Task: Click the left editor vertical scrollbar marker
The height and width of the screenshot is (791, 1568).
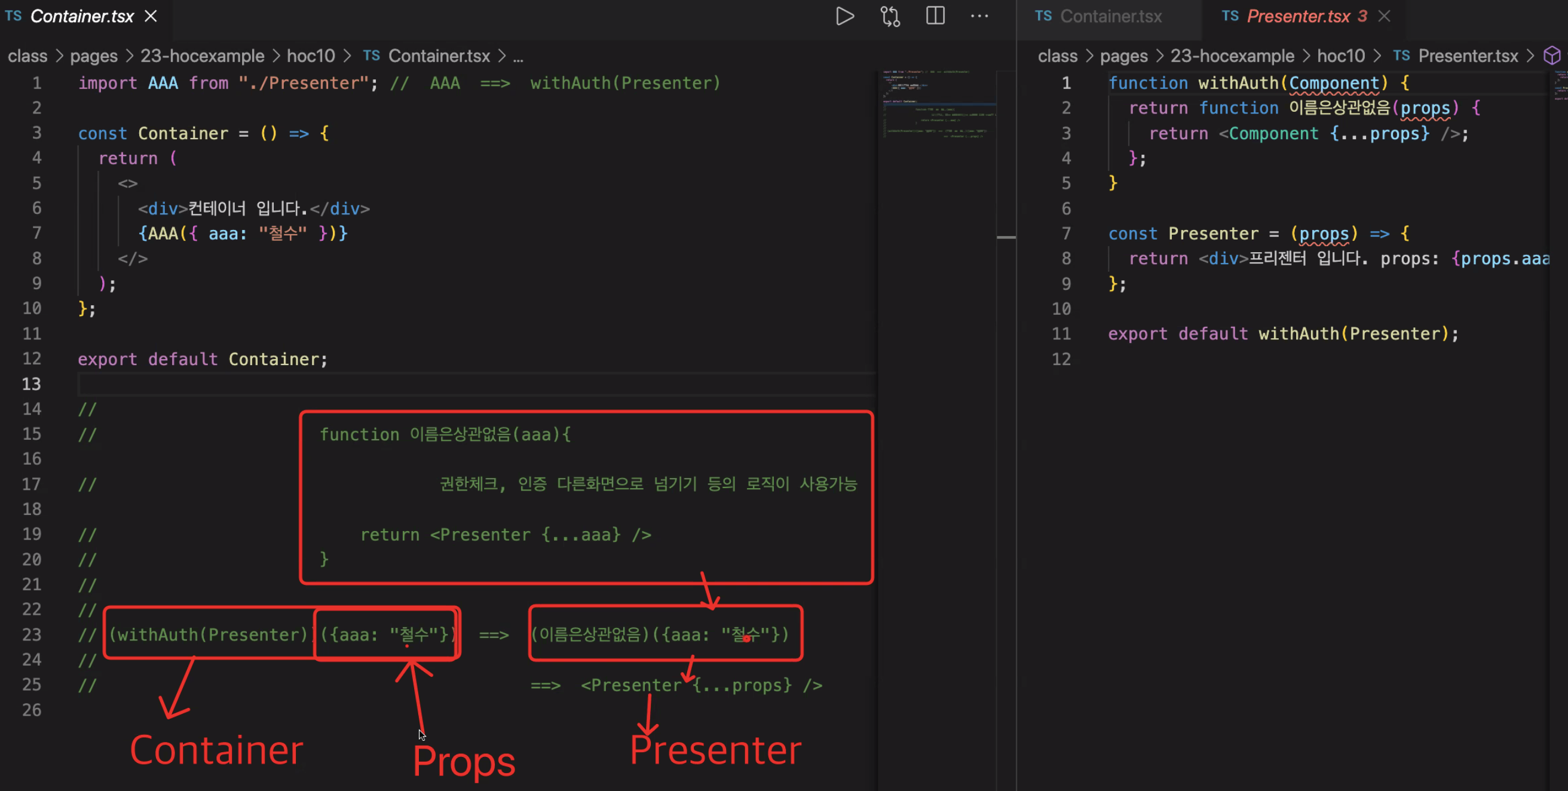Action: point(1006,237)
